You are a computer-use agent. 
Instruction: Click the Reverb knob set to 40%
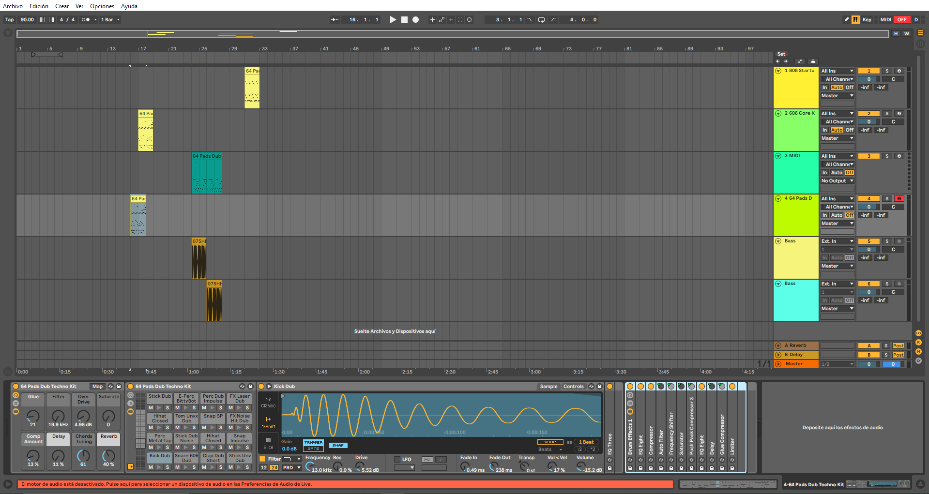[108, 458]
